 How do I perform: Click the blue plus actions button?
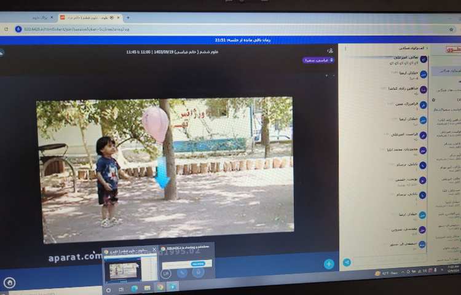pos(329,264)
